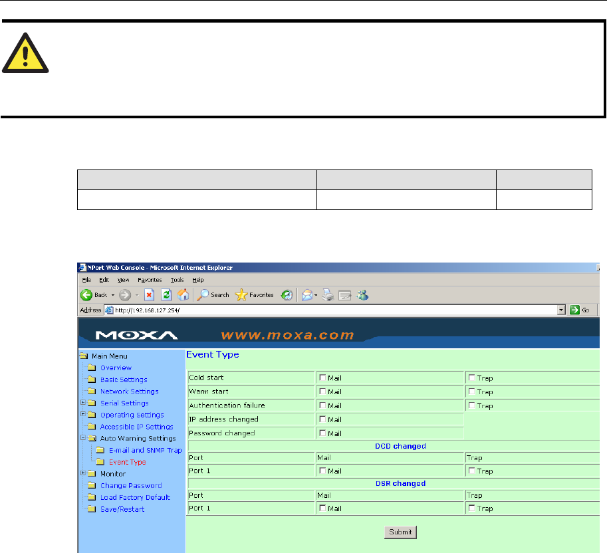This screenshot has width=607, height=553.
Task: Open the Load Factory Default link
Action: (x=135, y=497)
